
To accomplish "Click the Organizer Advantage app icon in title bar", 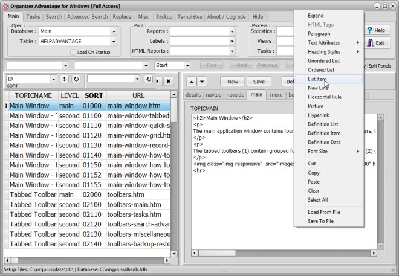I will [5, 6].
